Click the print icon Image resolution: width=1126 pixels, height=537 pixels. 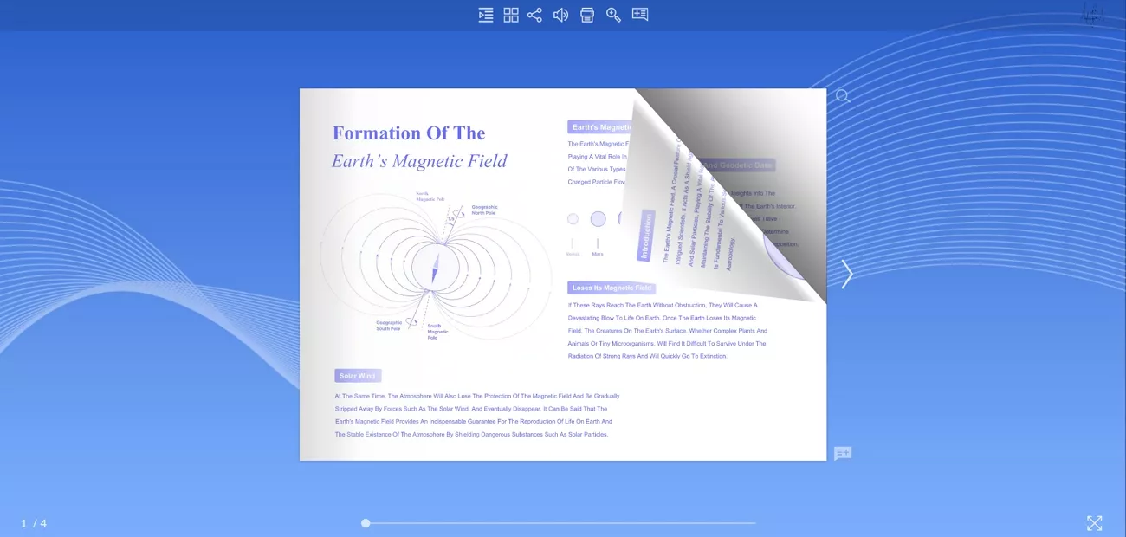tap(587, 15)
